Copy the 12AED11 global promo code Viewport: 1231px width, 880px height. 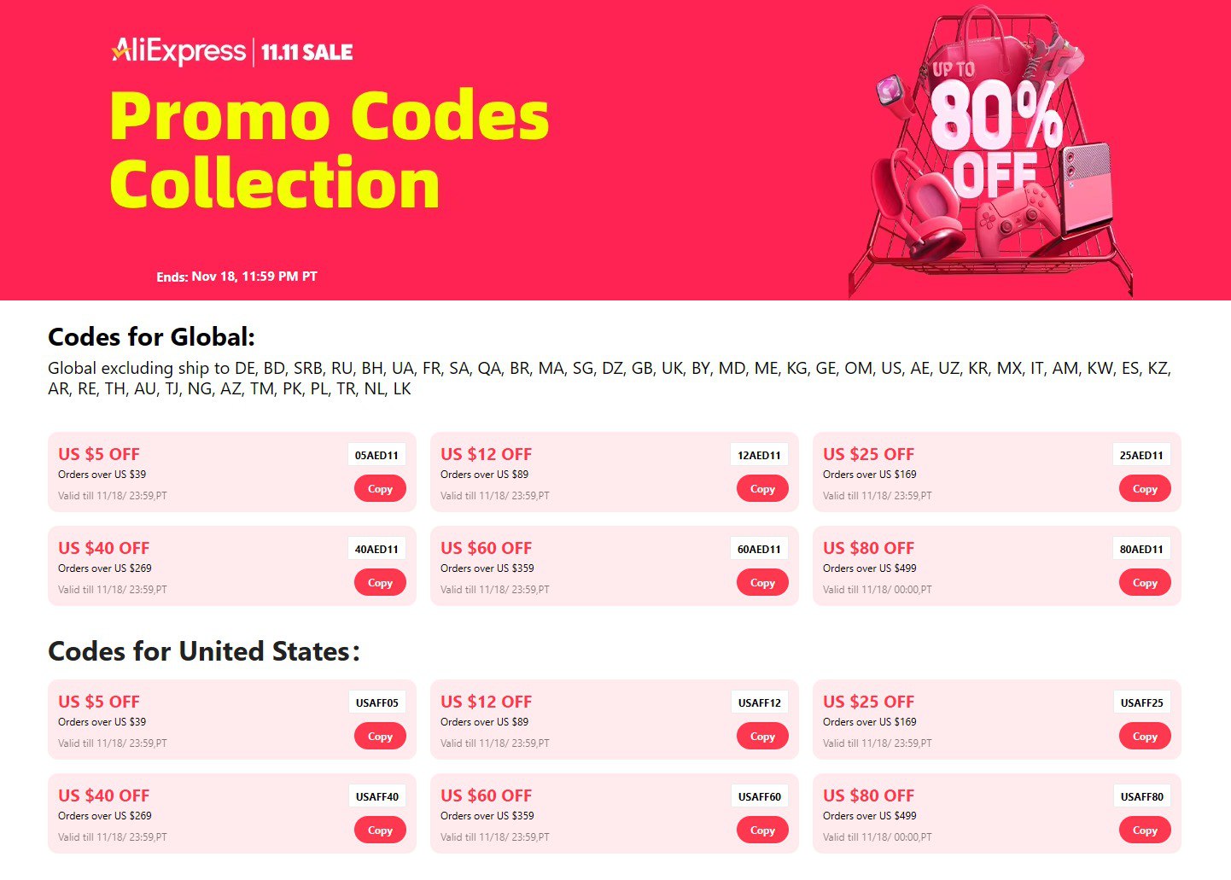point(762,489)
